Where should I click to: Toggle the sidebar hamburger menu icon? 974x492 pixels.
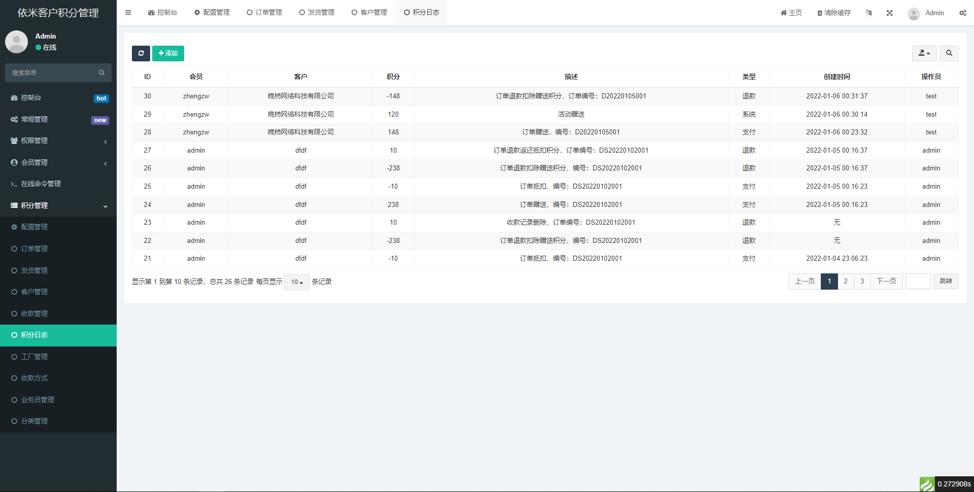tap(128, 13)
